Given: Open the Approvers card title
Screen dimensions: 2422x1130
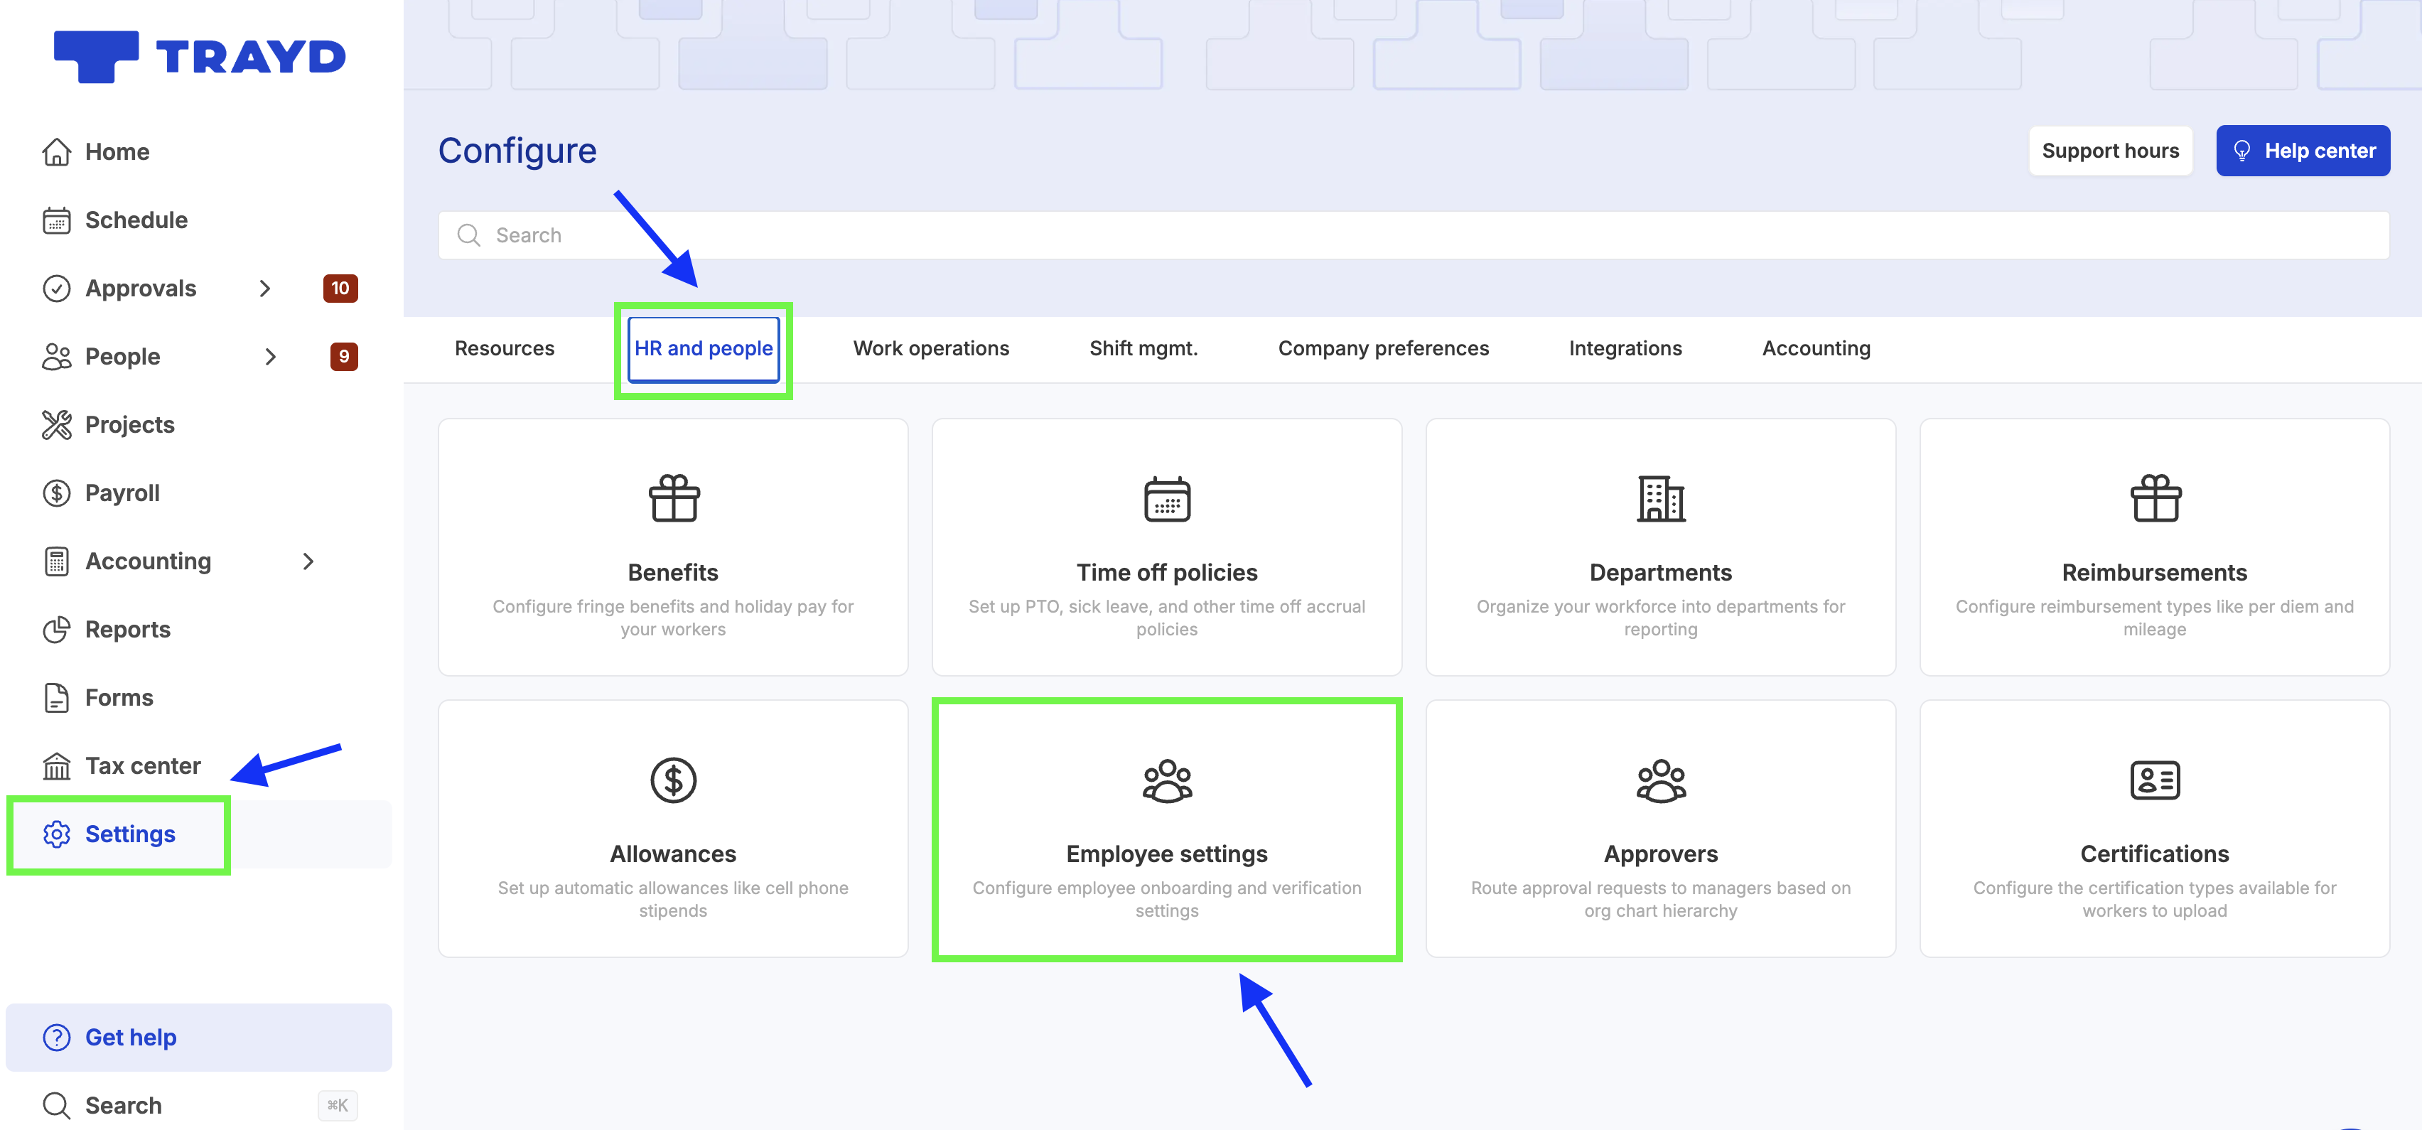Looking at the screenshot, I should (x=1660, y=854).
